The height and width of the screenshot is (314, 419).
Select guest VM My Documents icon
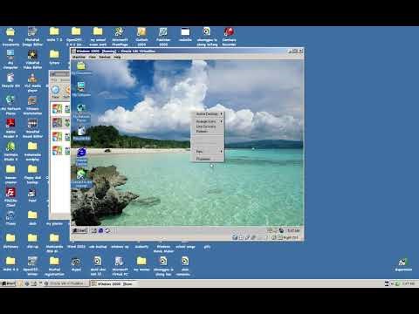click(x=81, y=69)
